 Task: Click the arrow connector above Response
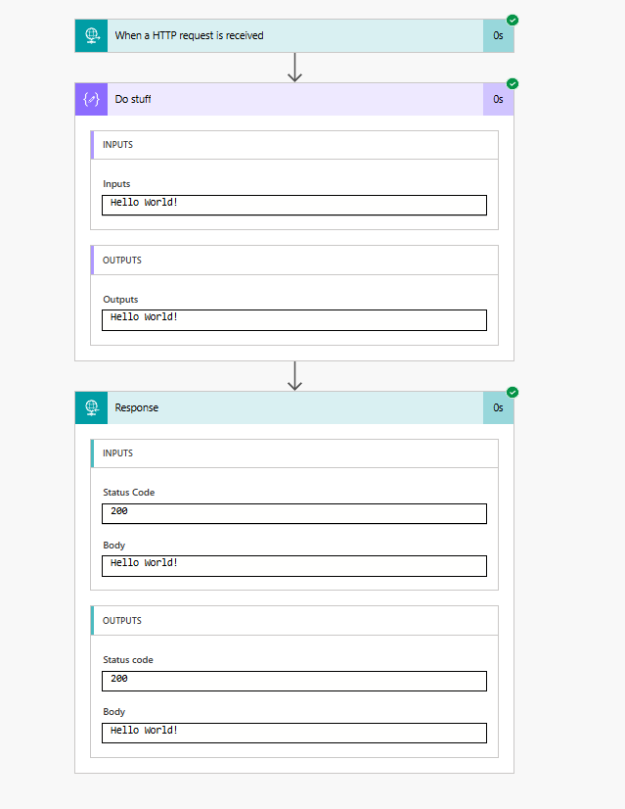tap(294, 376)
